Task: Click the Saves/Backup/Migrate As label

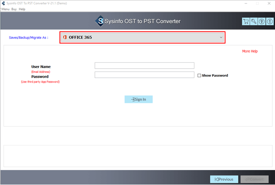Action: [29, 38]
